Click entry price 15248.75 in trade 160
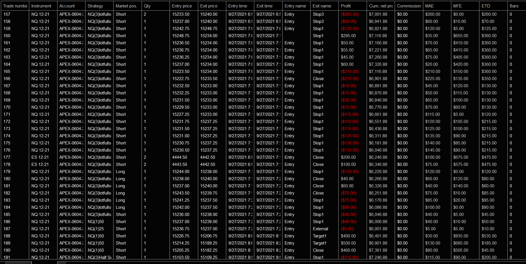This screenshot has height=264, width=526. (181, 36)
